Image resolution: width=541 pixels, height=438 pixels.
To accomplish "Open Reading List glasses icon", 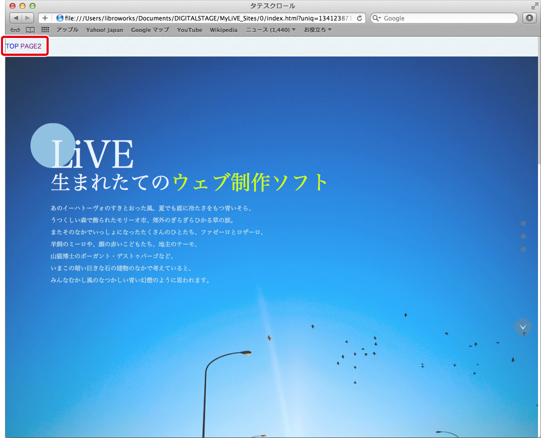I will pyautogui.click(x=15, y=30).
